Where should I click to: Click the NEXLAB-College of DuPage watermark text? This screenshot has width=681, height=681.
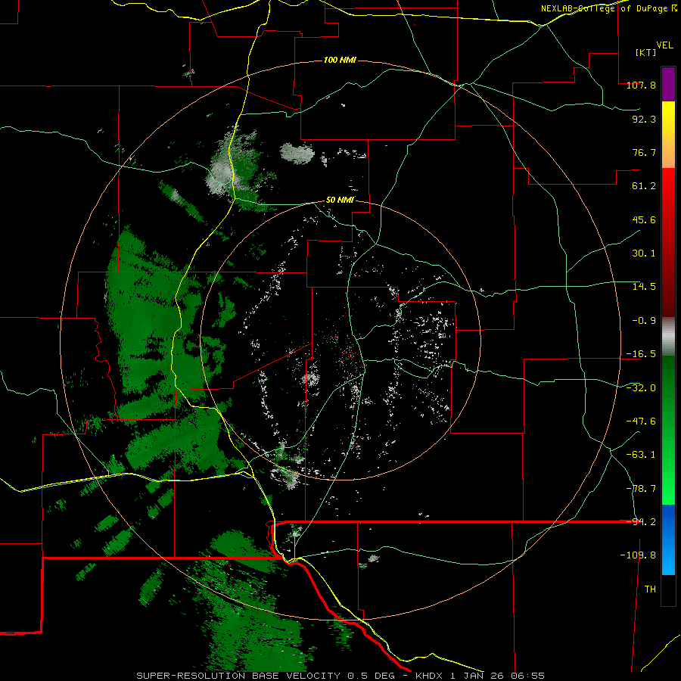point(608,8)
